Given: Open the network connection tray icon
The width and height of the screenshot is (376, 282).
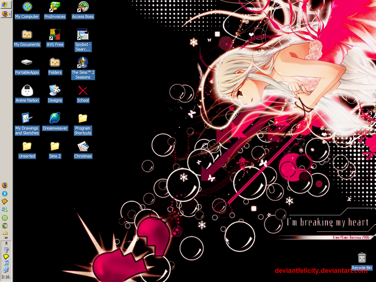Looking at the screenshot, I should click(x=6, y=270).
